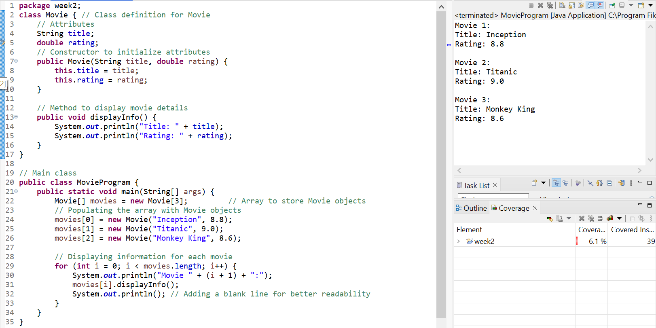Open the Select Session dropdown arrow

point(619,218)
